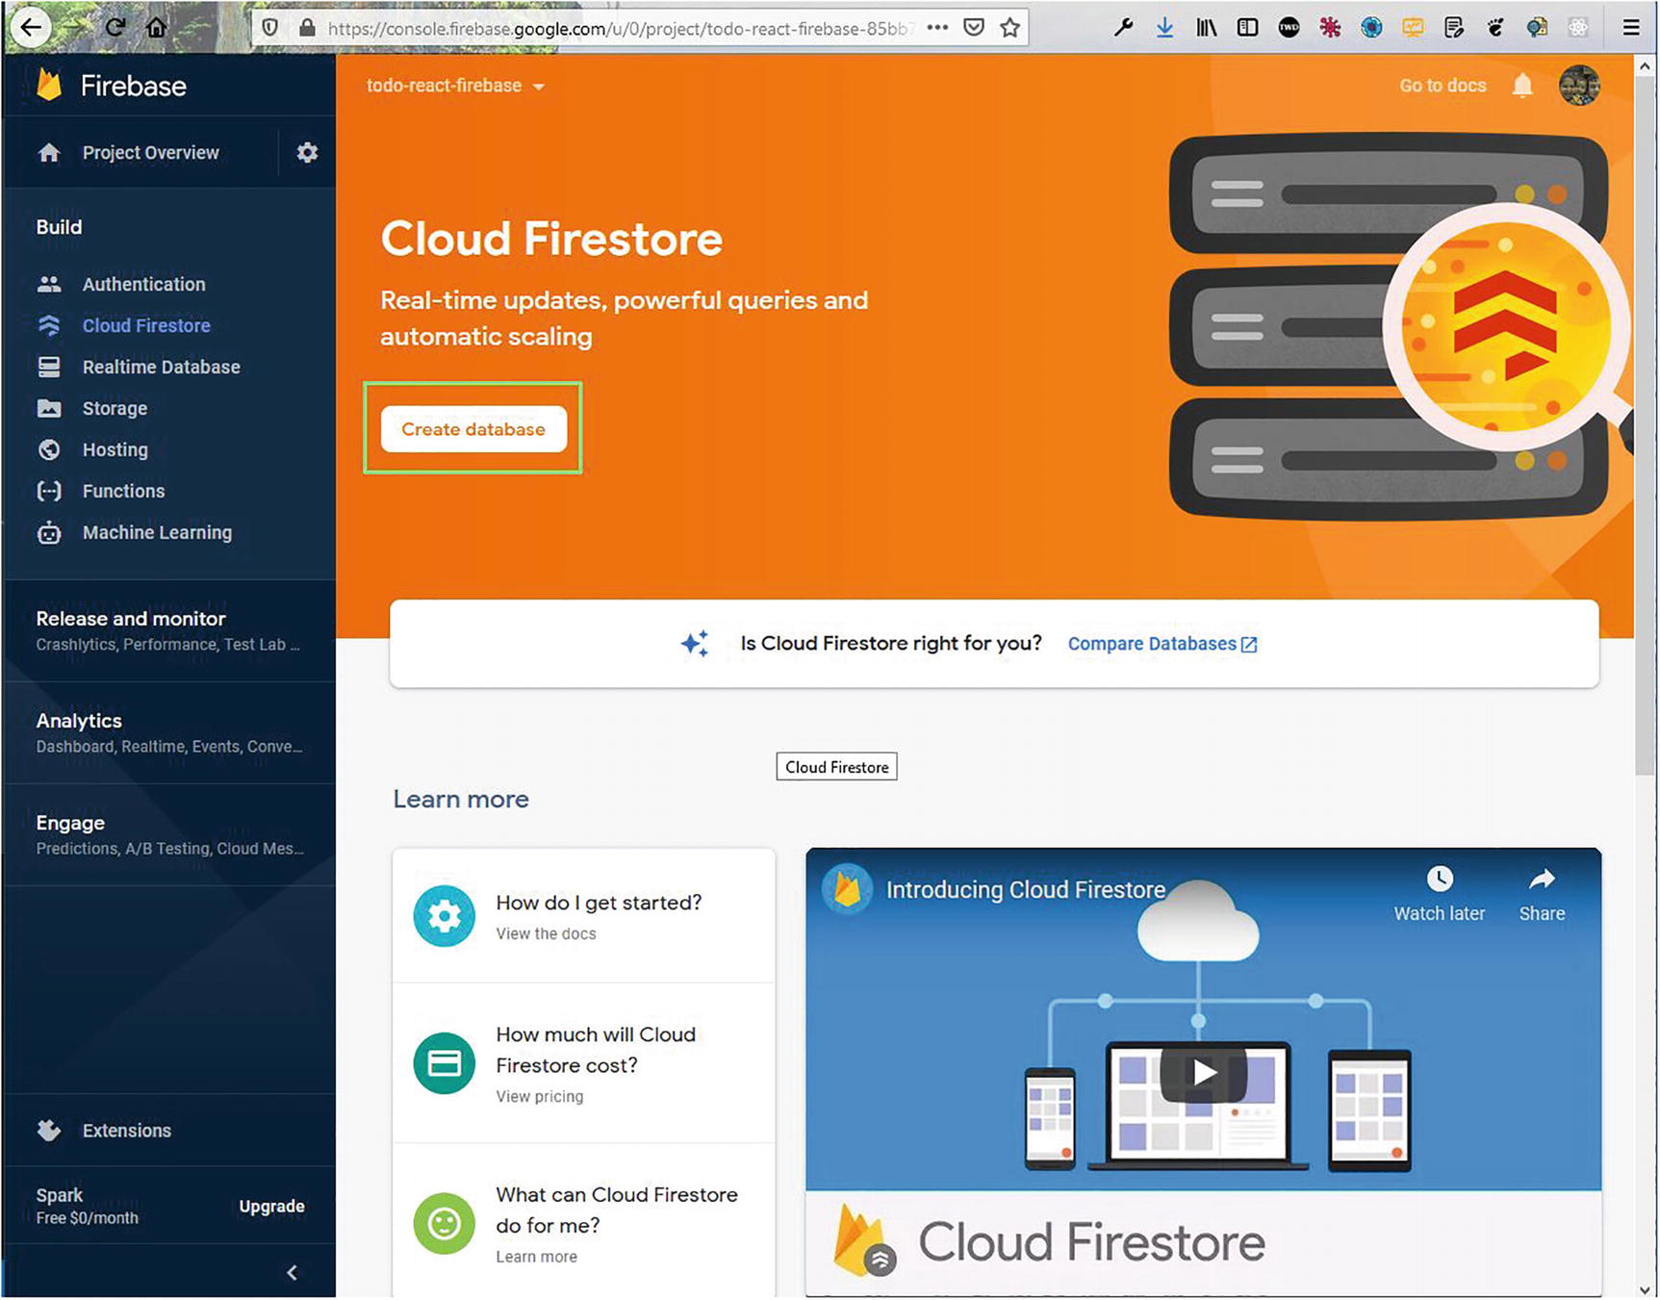The image size is (1660, 1300).
Task: Click the browser URL address bar
Action: click(x=616, y=28)
